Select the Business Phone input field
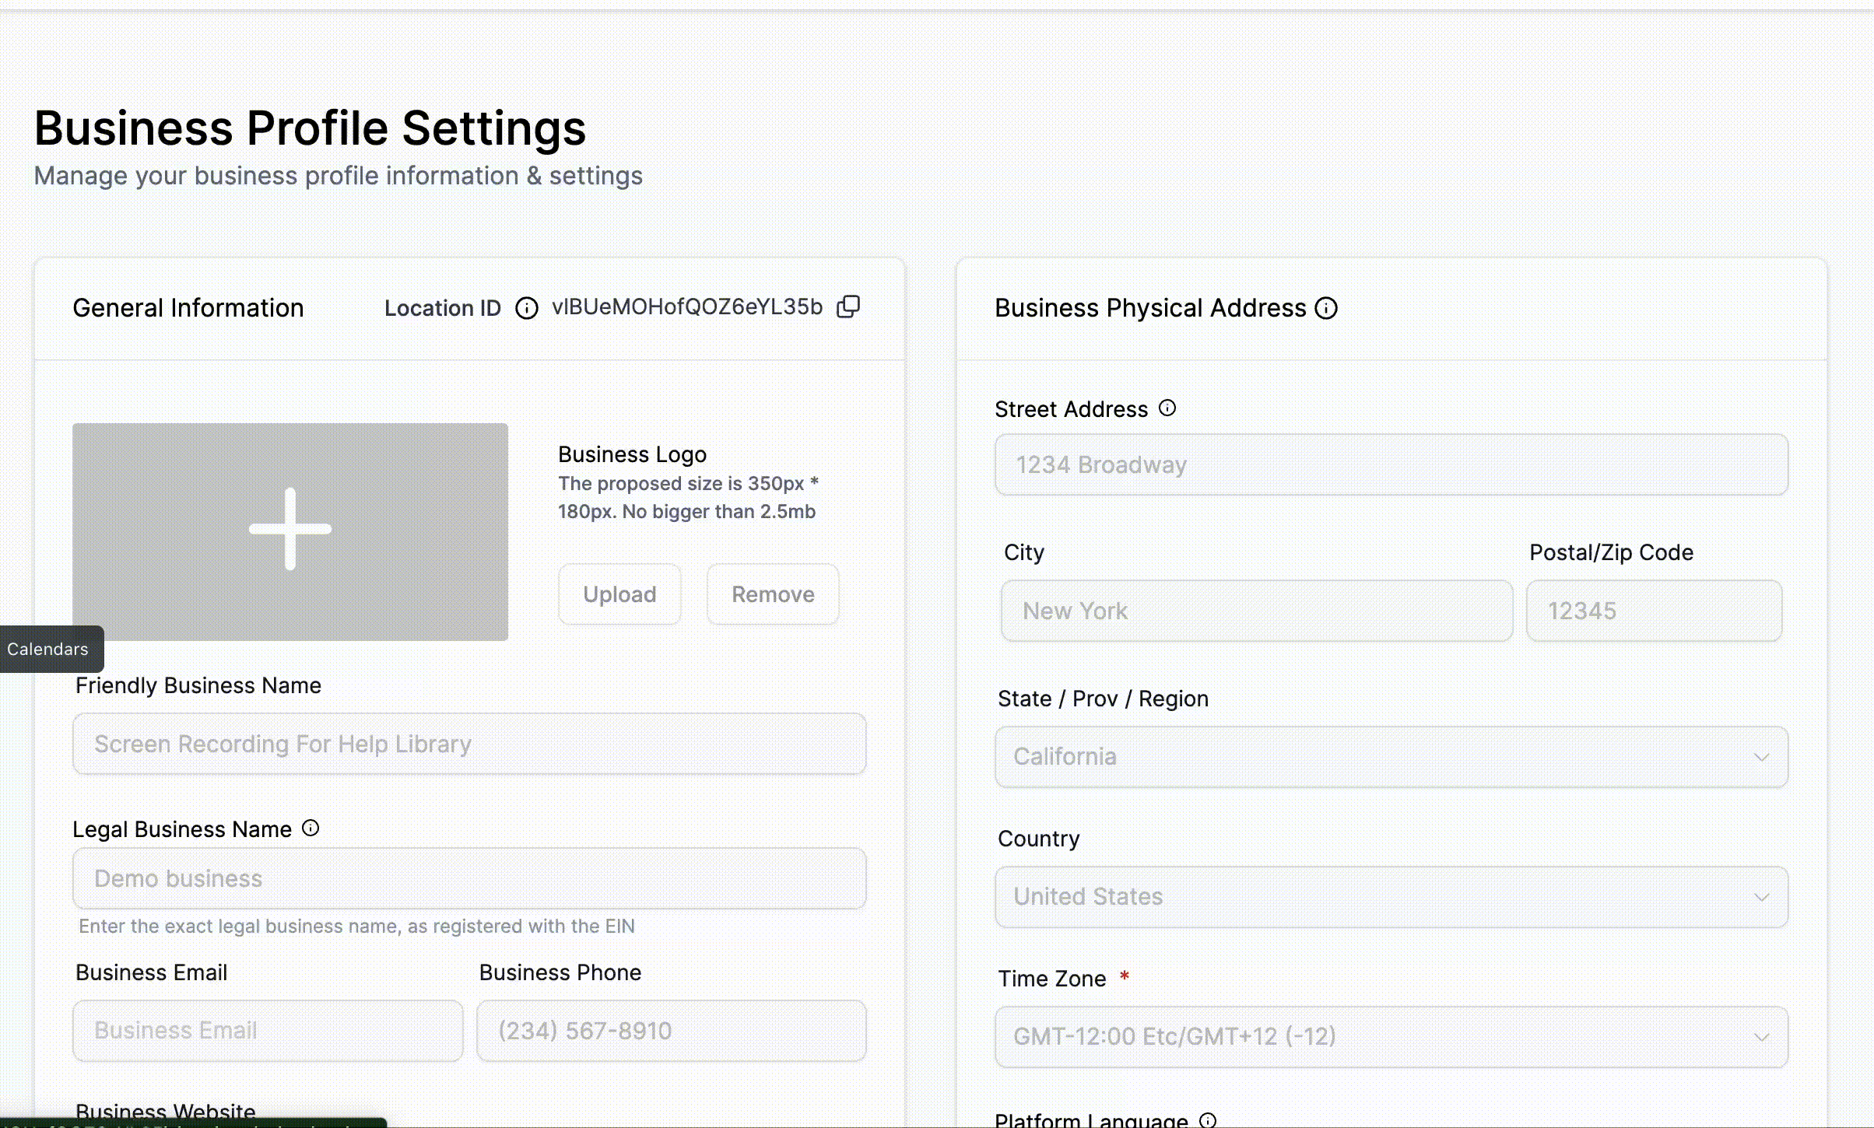1874x1128 pixels. (x=671, y=1030)
